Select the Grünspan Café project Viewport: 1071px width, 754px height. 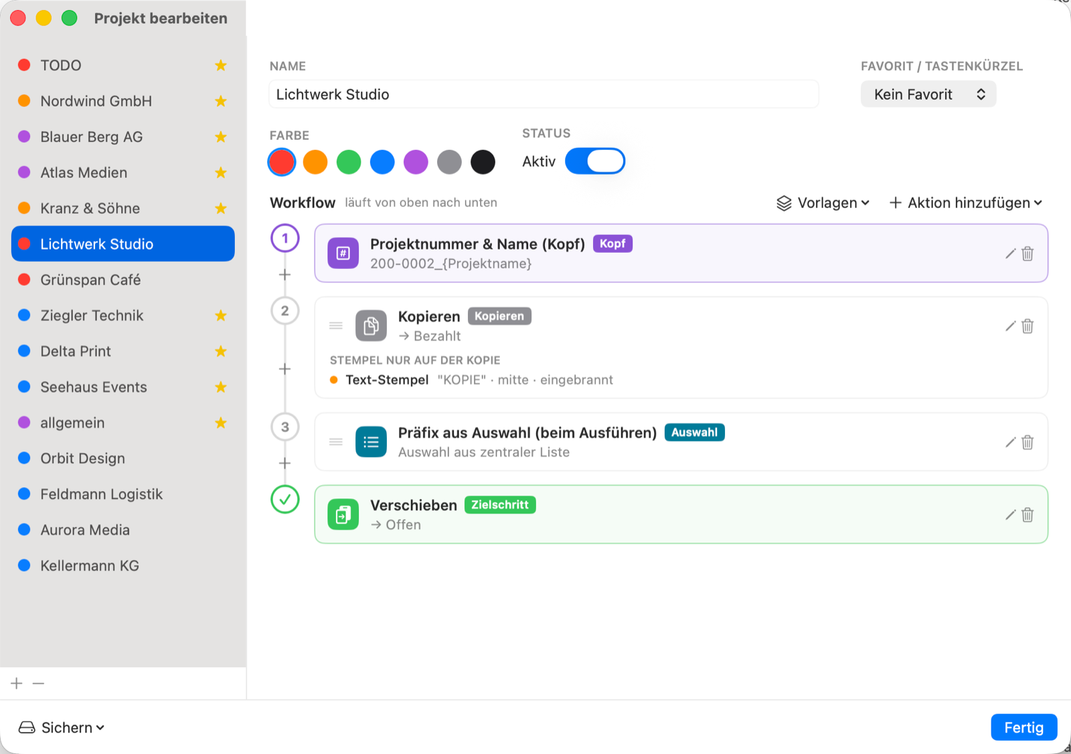(123, 280)
